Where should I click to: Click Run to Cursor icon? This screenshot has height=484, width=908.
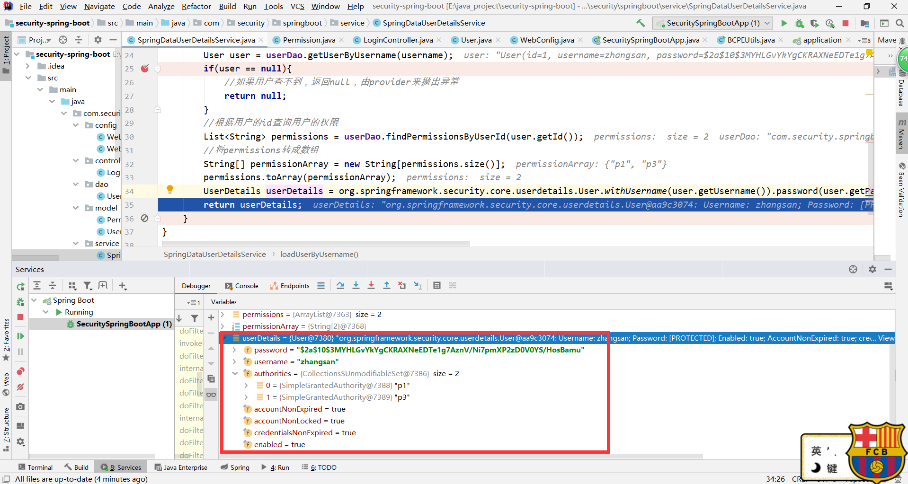(x=418, y=285)
